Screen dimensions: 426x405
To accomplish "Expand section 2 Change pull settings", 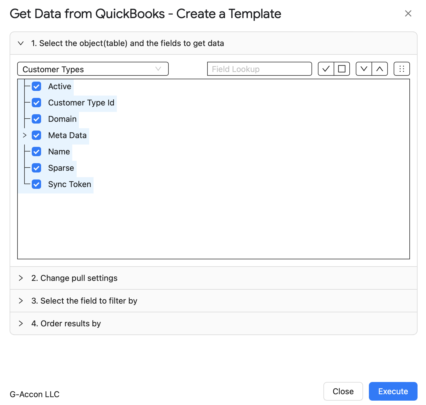I will [214, 278].
